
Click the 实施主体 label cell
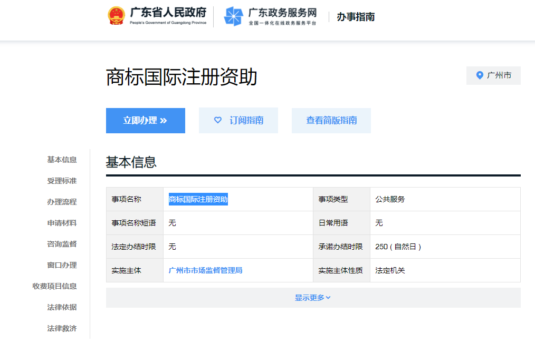(x=135, y=270)
